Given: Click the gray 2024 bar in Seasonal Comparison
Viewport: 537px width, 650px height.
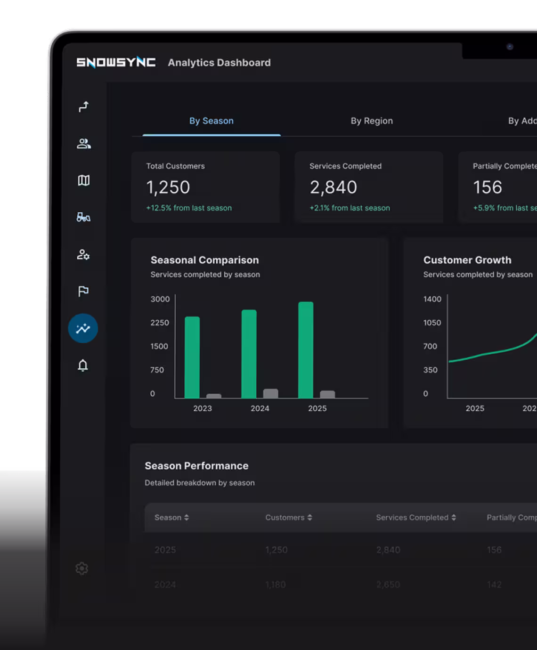Looking at the screenshot, I should click(271, 394).
